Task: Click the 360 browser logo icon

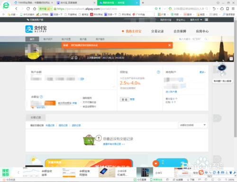Action: click(x=6, y=6)
